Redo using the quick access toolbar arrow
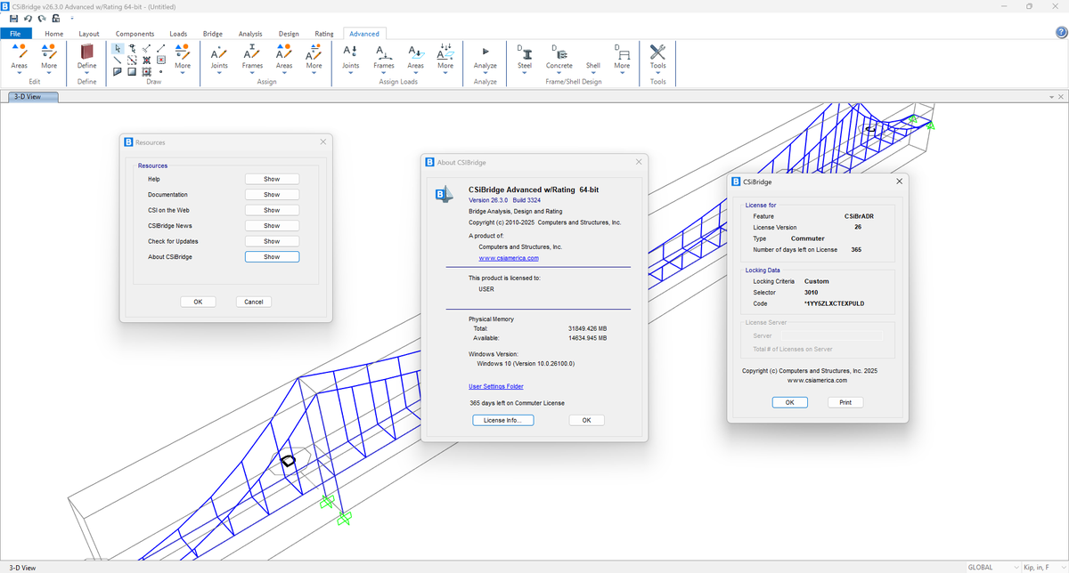The image size is (1069, 573). [x=42, y=19]
